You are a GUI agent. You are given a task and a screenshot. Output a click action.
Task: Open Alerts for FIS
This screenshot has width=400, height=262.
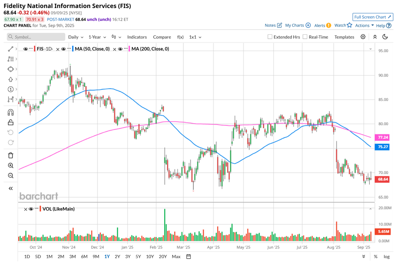(323, 25)
